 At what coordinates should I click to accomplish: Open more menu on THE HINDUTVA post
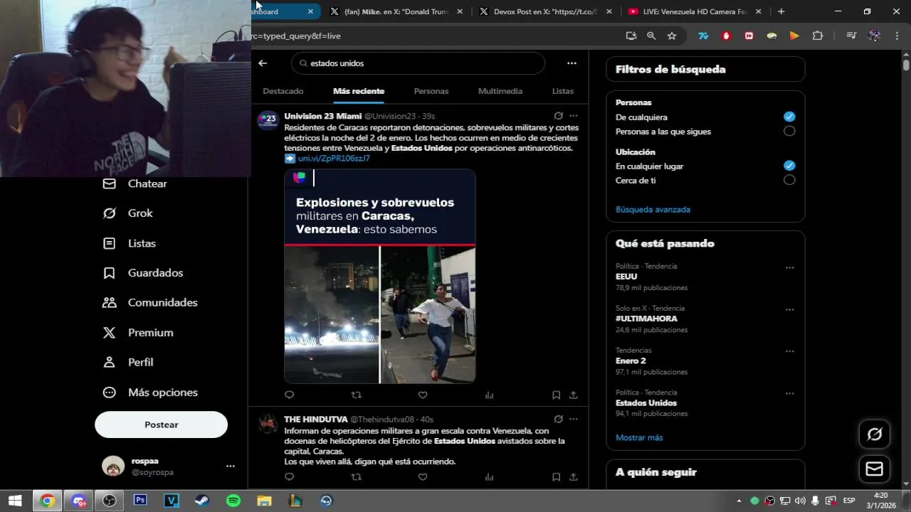click(574, 420)
